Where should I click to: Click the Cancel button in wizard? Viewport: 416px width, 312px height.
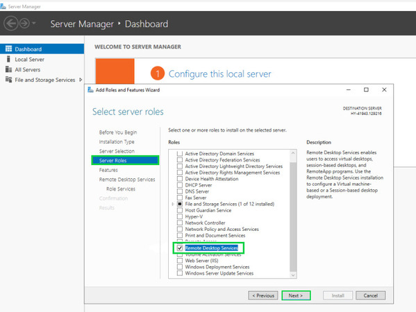pos(370,295)
